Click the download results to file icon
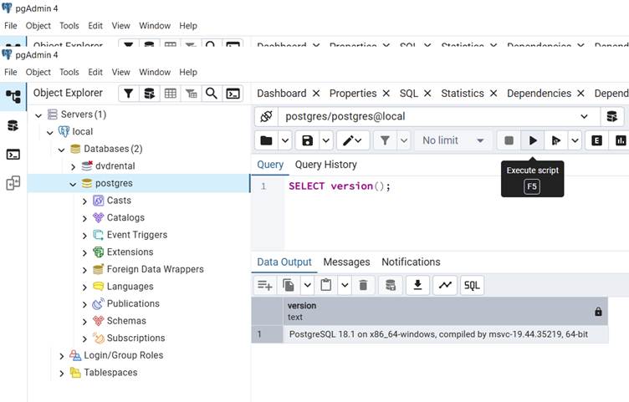Viewport: 629px width, 402px height. (417, 285)
